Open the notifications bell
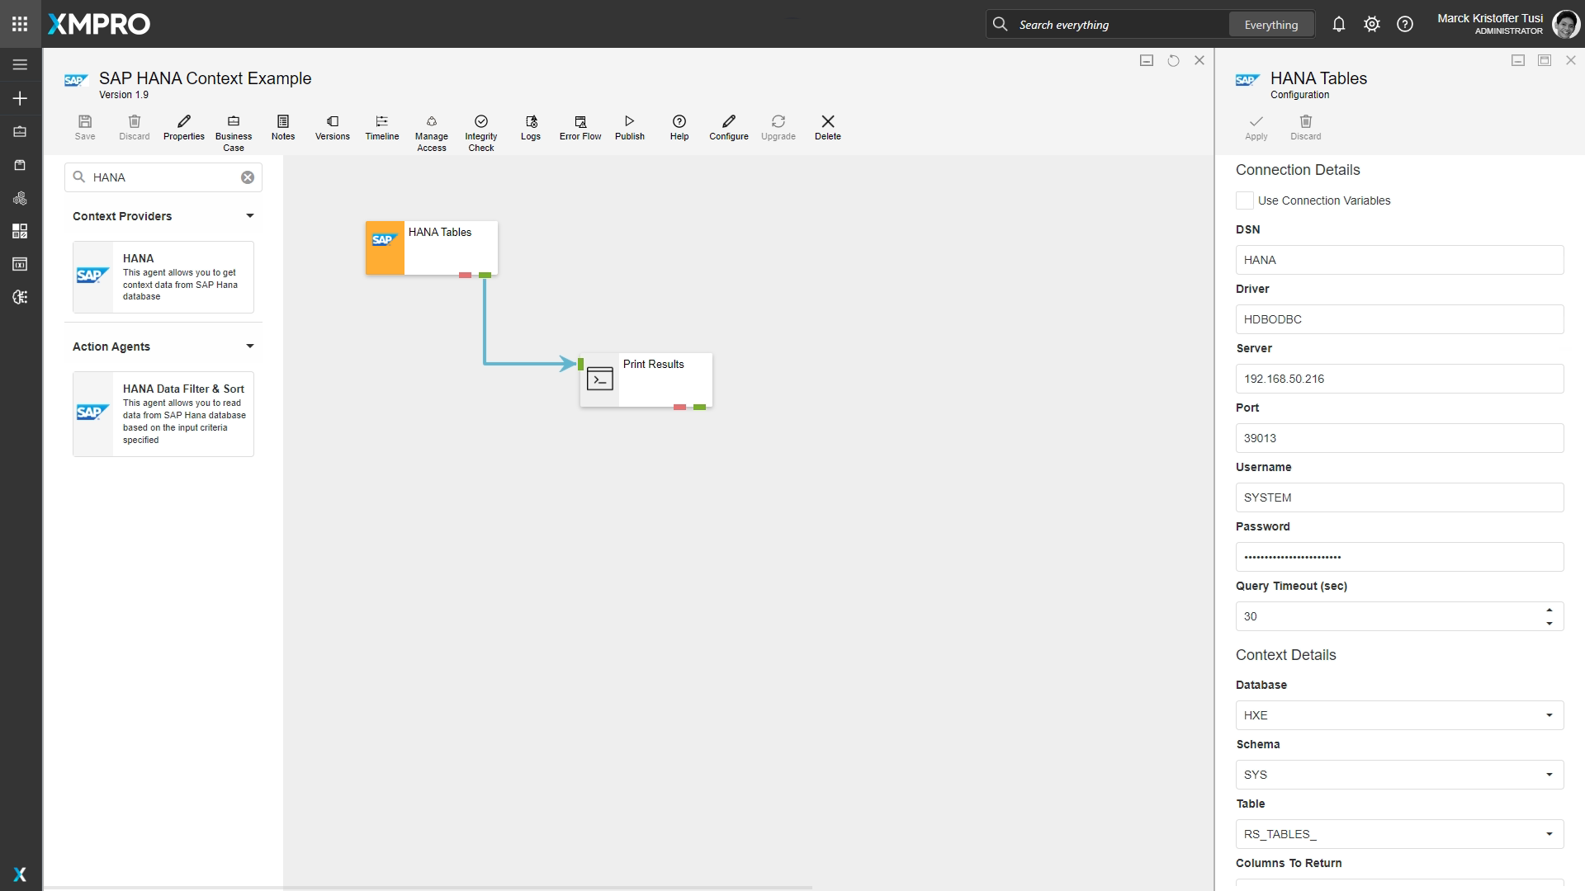This screenshot has height=891, width=1585. tap(1338, 25)
